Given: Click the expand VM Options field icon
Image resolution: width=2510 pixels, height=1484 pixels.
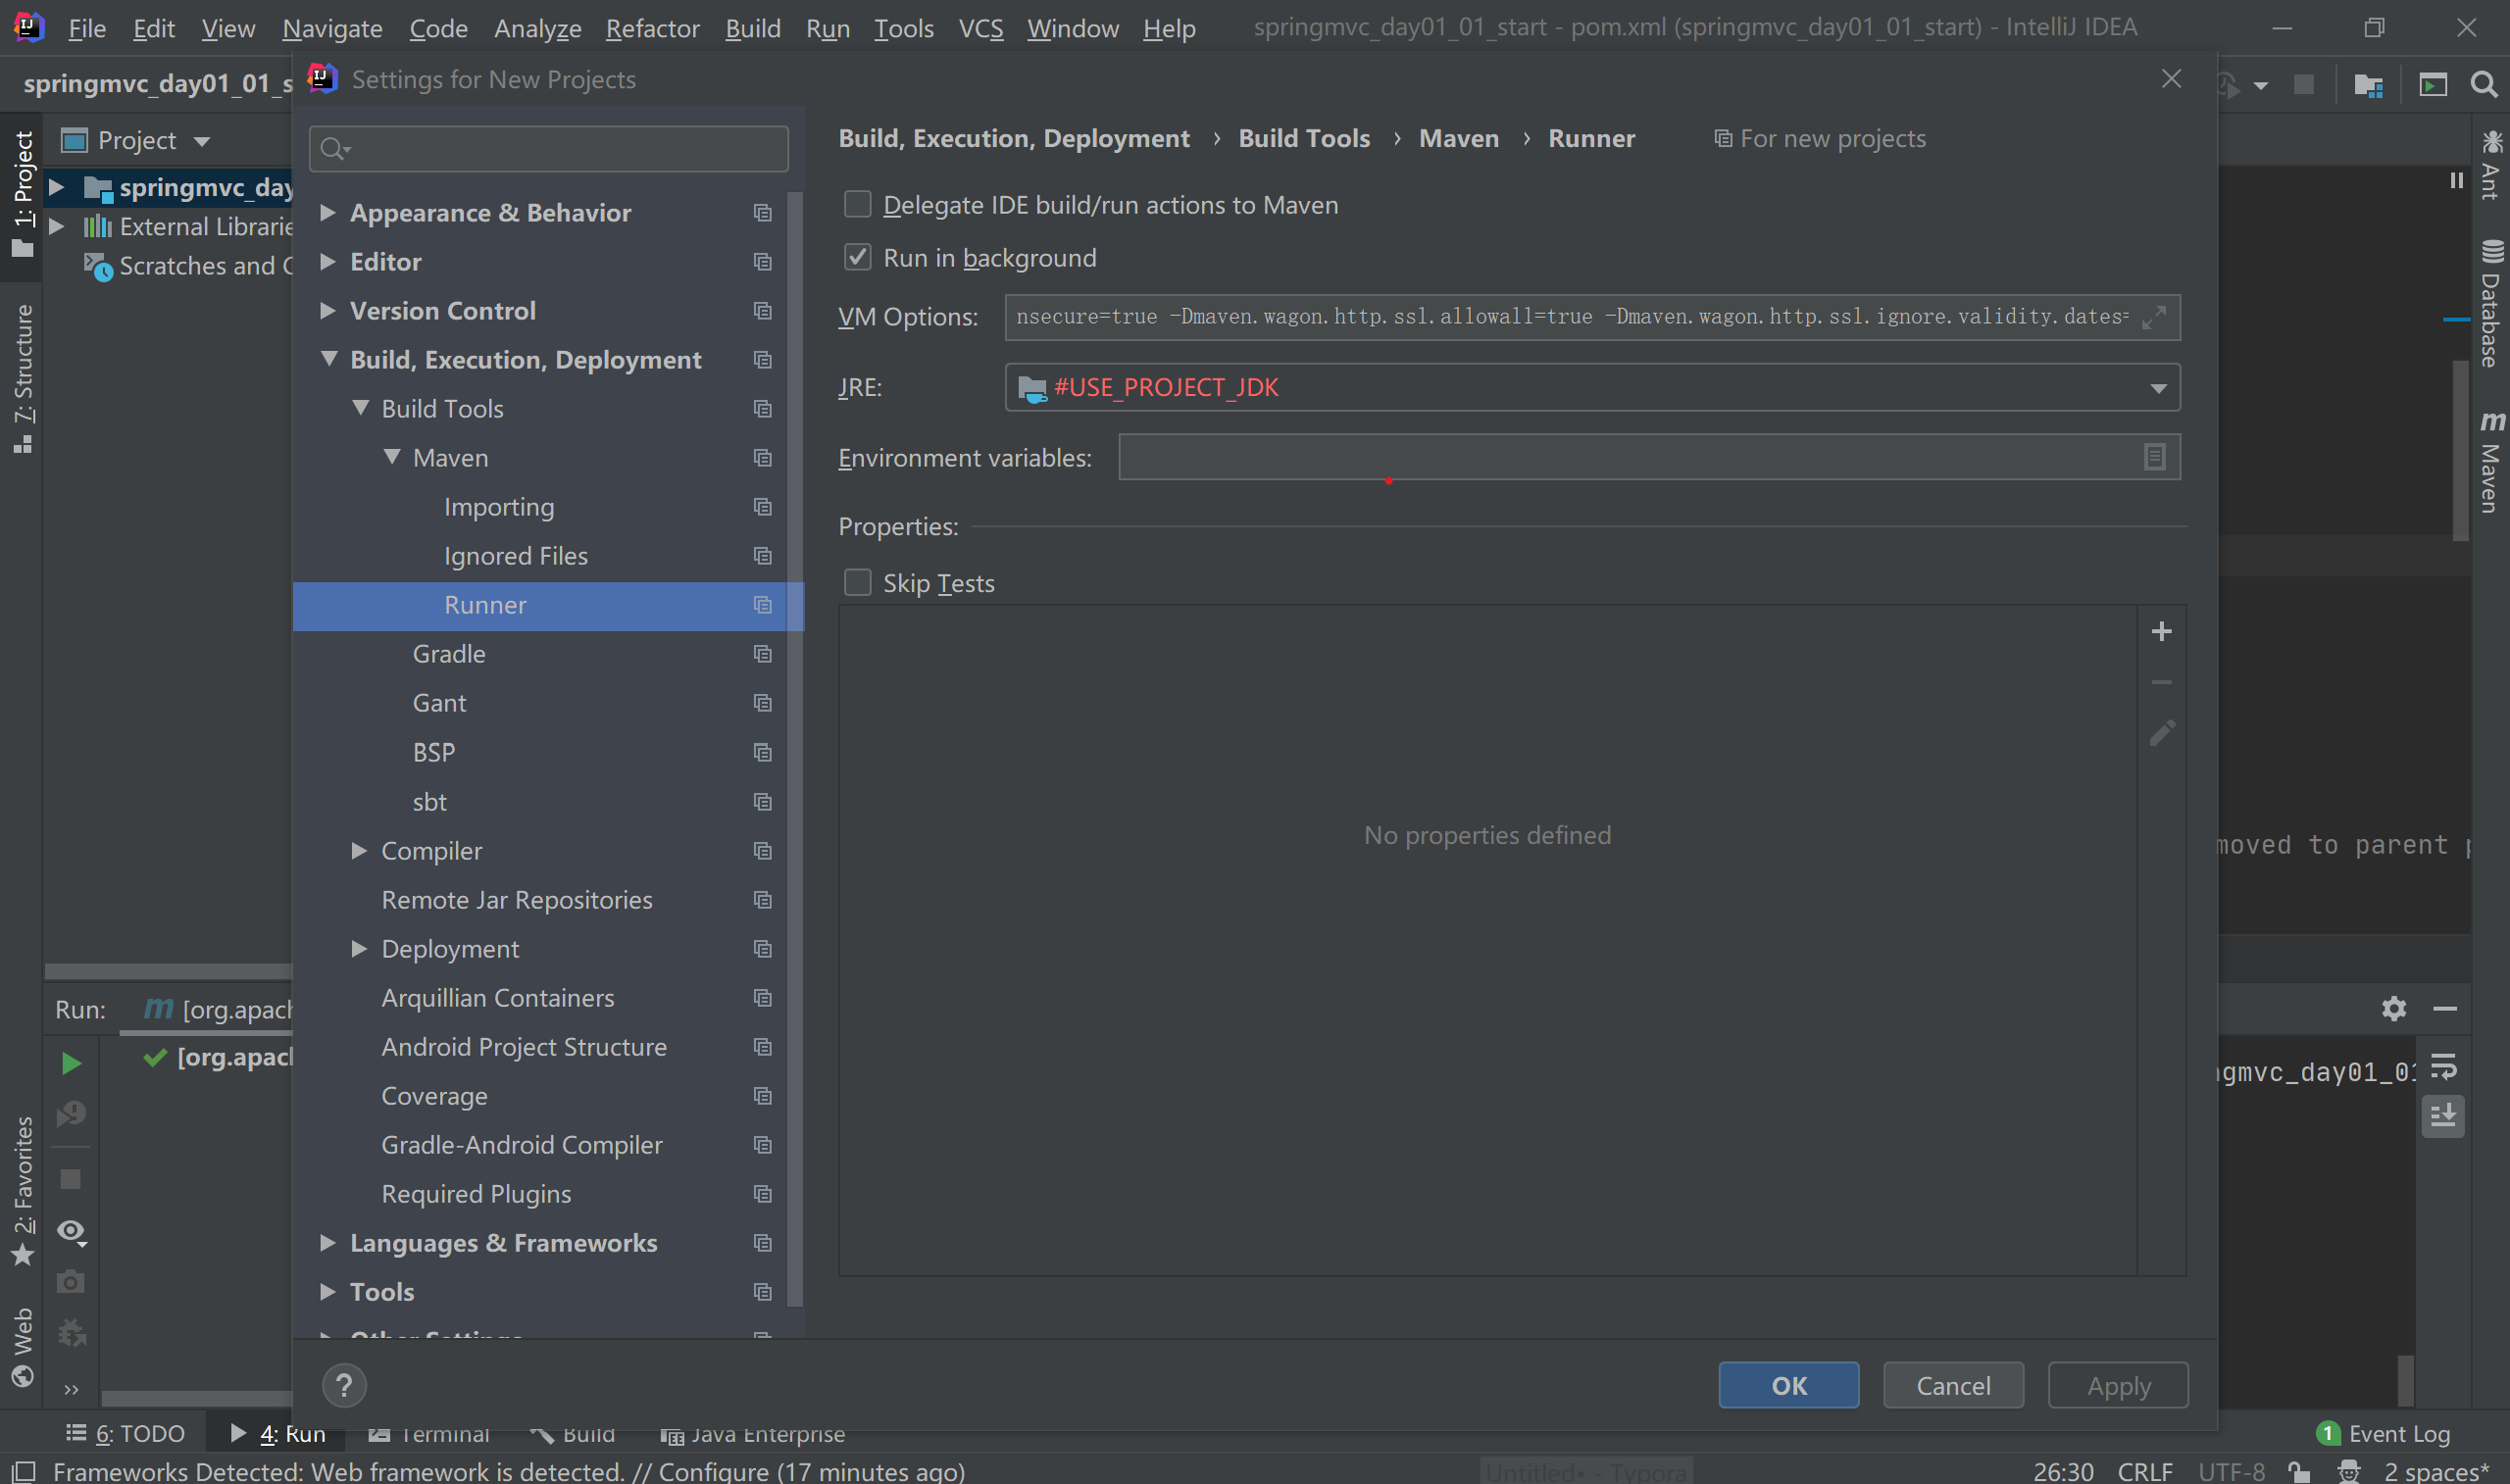Looking at the screenshot, I should pos(2154,317).
